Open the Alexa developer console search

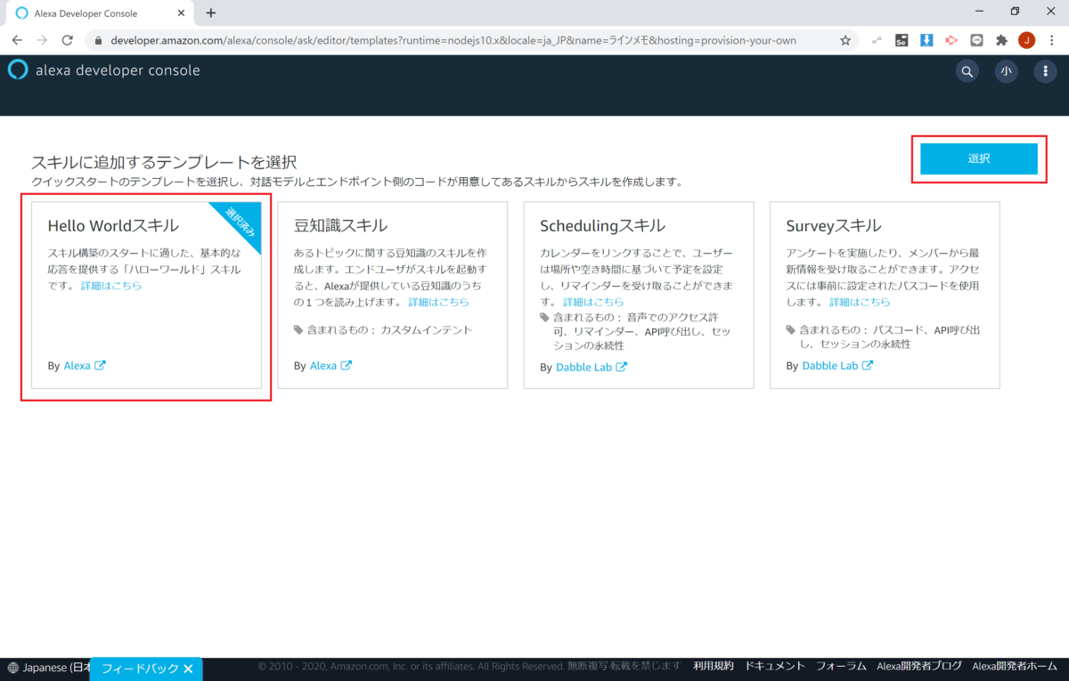(x=967, y=70)
